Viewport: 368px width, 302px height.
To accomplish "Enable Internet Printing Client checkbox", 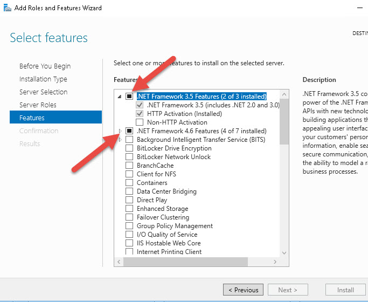I will point(129,251).
